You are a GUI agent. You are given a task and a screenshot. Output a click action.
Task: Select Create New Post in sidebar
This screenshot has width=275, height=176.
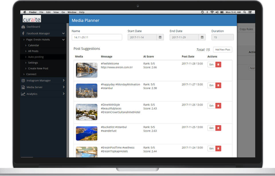coord(38,68)
